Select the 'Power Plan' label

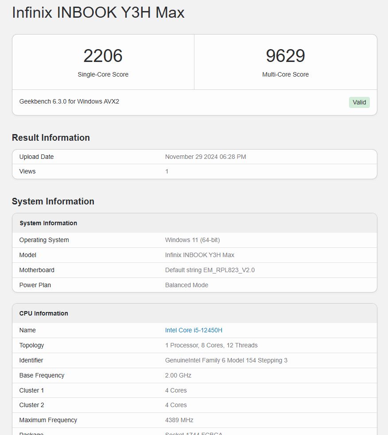(35, 285)
